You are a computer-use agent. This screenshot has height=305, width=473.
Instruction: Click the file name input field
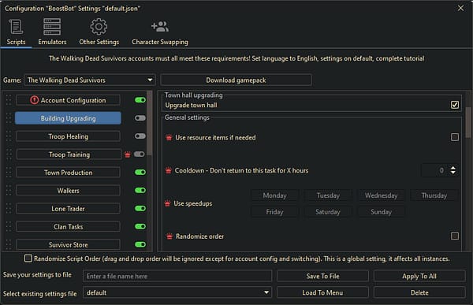(x=177, y=276)
